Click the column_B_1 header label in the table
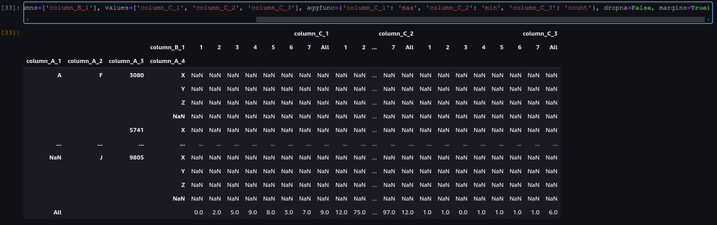717x225 pixels. click(167, 47)
